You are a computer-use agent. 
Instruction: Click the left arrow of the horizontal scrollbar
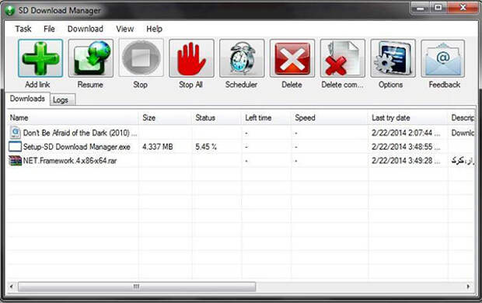pyautogui.click(x=12, y=287)
